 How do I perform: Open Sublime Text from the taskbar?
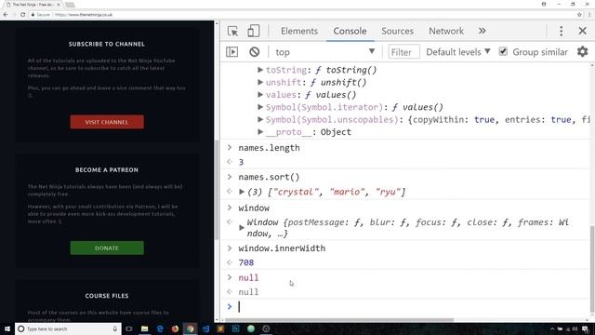tap(220, 328)
